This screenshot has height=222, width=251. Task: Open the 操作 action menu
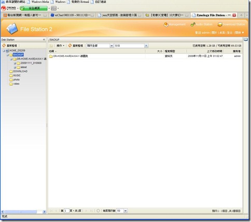pos(60,46)
